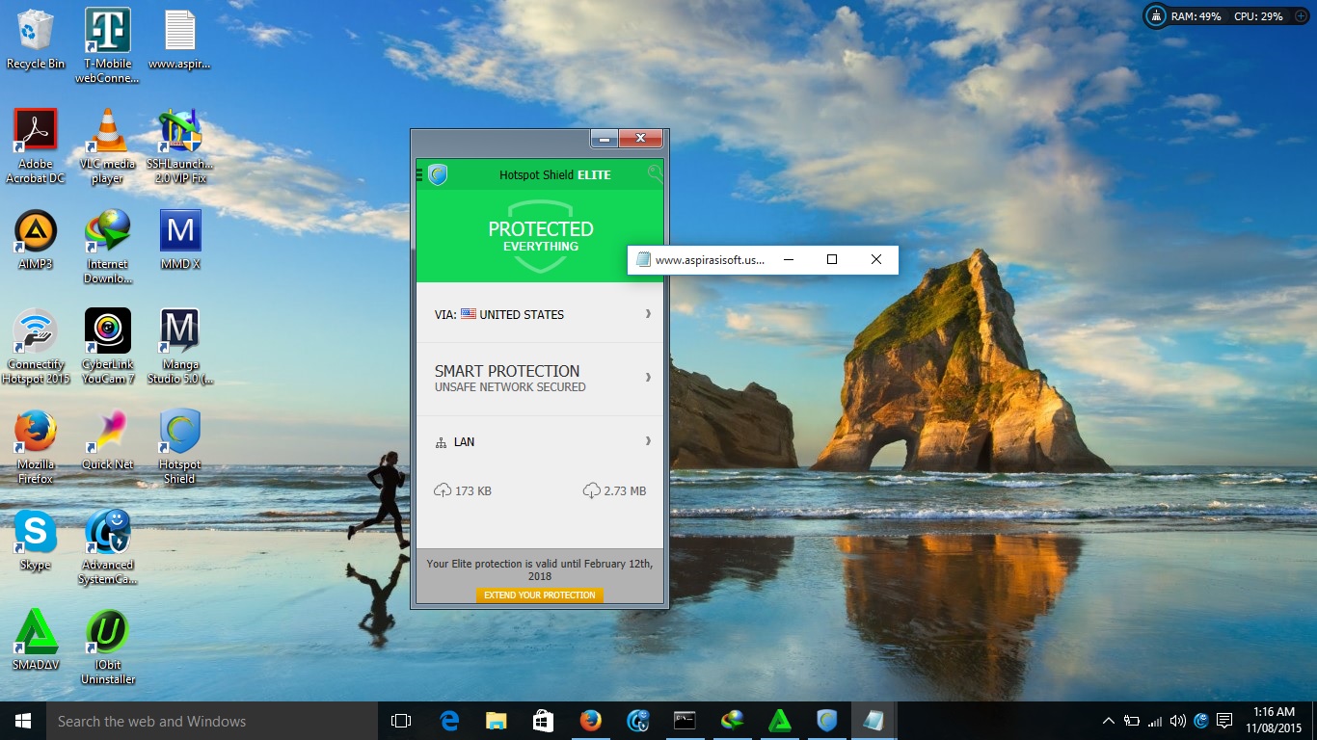Click the RAM: 49% readout
Screen dimensions: 1317x740
(1196, 16)
